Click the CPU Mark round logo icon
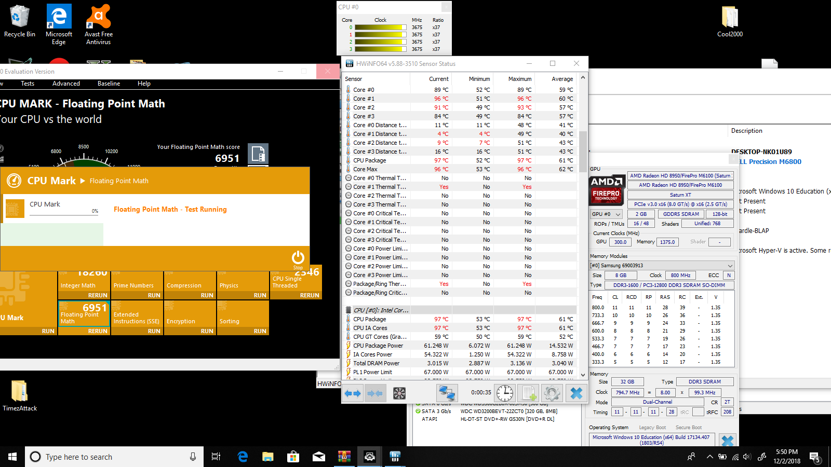Image resolution: width=831 pixels, height=467 pixels. tap(14, 181)
